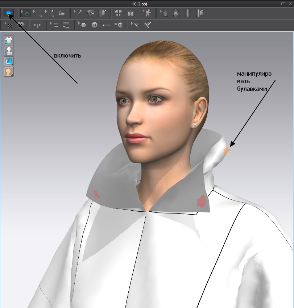Image resolution: width=294 pixels, height=308 pixels.
Task: Toggle the blue Simulate arrow button
Action: tap(9, 13)
